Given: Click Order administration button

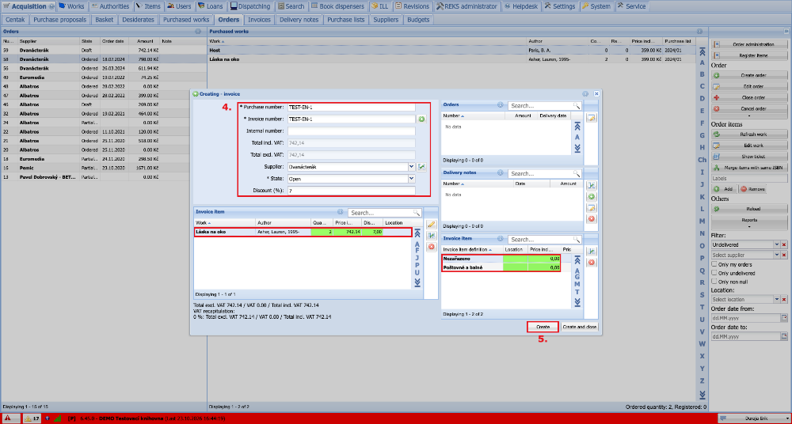Looking at the screenshot, I should point(749,44).
